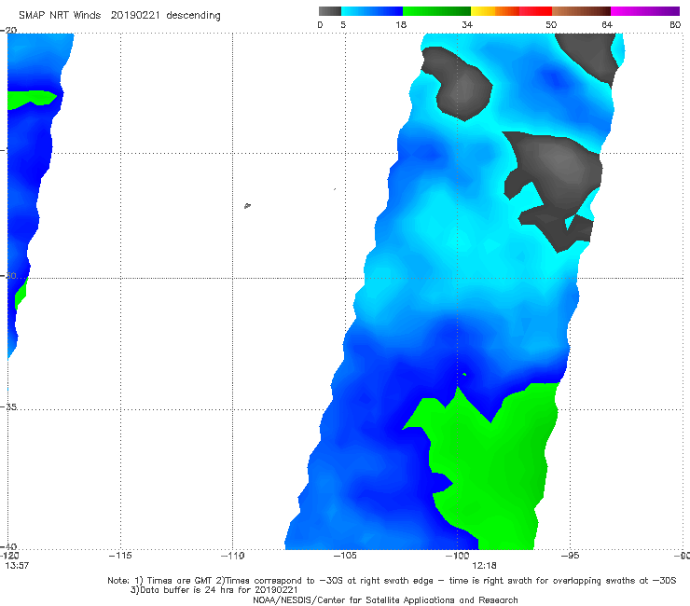690x606 pixels.
Task: Click the color bar label '64'
Action: (x=607, y=24)
